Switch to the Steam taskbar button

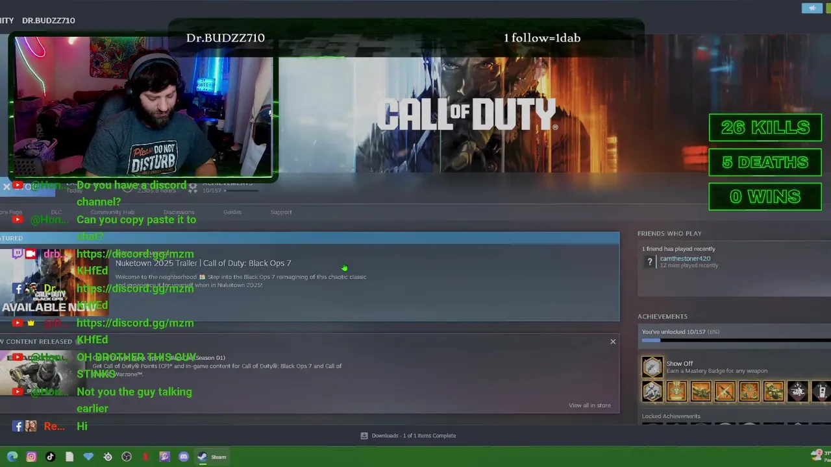click(x=212, y=457)
